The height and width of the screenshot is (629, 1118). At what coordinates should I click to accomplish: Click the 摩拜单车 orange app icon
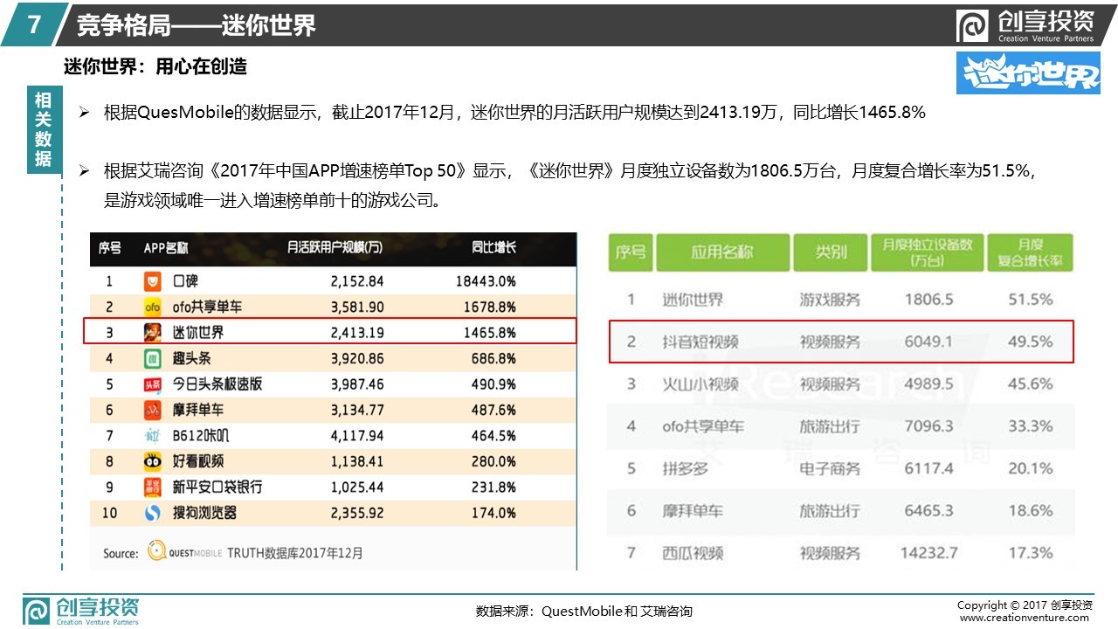[153, 410]
